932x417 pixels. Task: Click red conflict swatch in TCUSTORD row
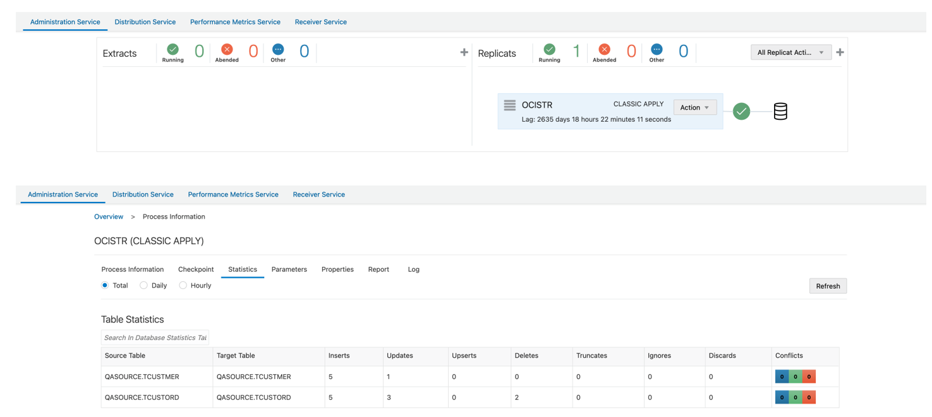[x=809, y=397]
